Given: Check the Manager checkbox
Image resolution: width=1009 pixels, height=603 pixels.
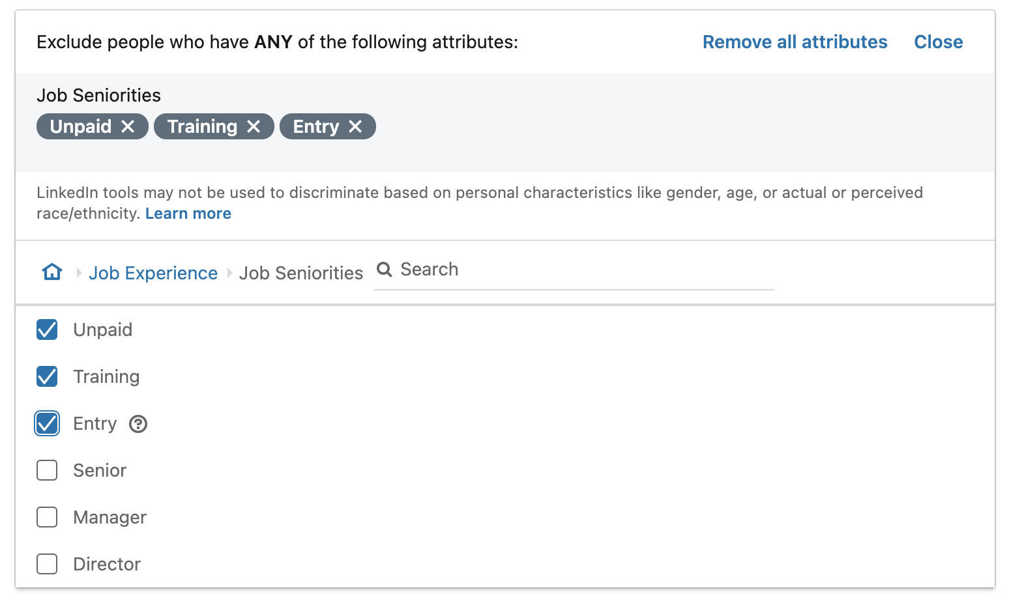Looking at the screenshot, I should tap(47, 517).
